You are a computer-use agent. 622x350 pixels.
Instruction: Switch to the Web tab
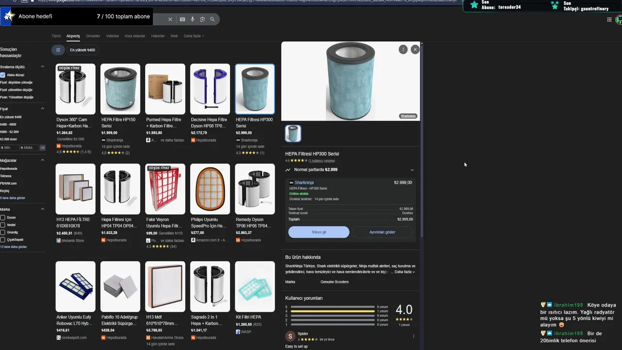coord(174,36)
